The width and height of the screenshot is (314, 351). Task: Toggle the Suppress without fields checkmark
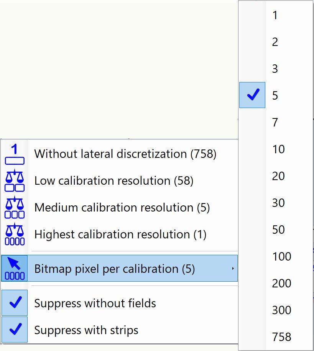point(15,303)
